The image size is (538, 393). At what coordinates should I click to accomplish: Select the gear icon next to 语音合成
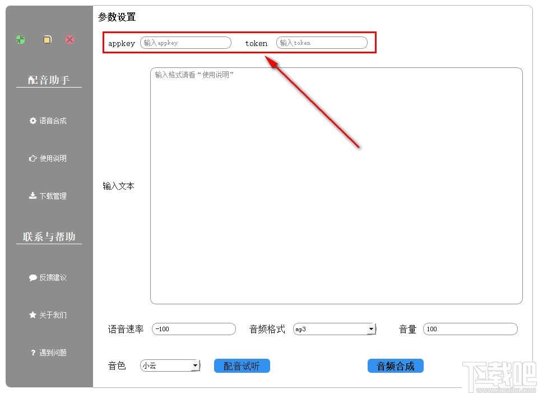[x=32, y=120]
